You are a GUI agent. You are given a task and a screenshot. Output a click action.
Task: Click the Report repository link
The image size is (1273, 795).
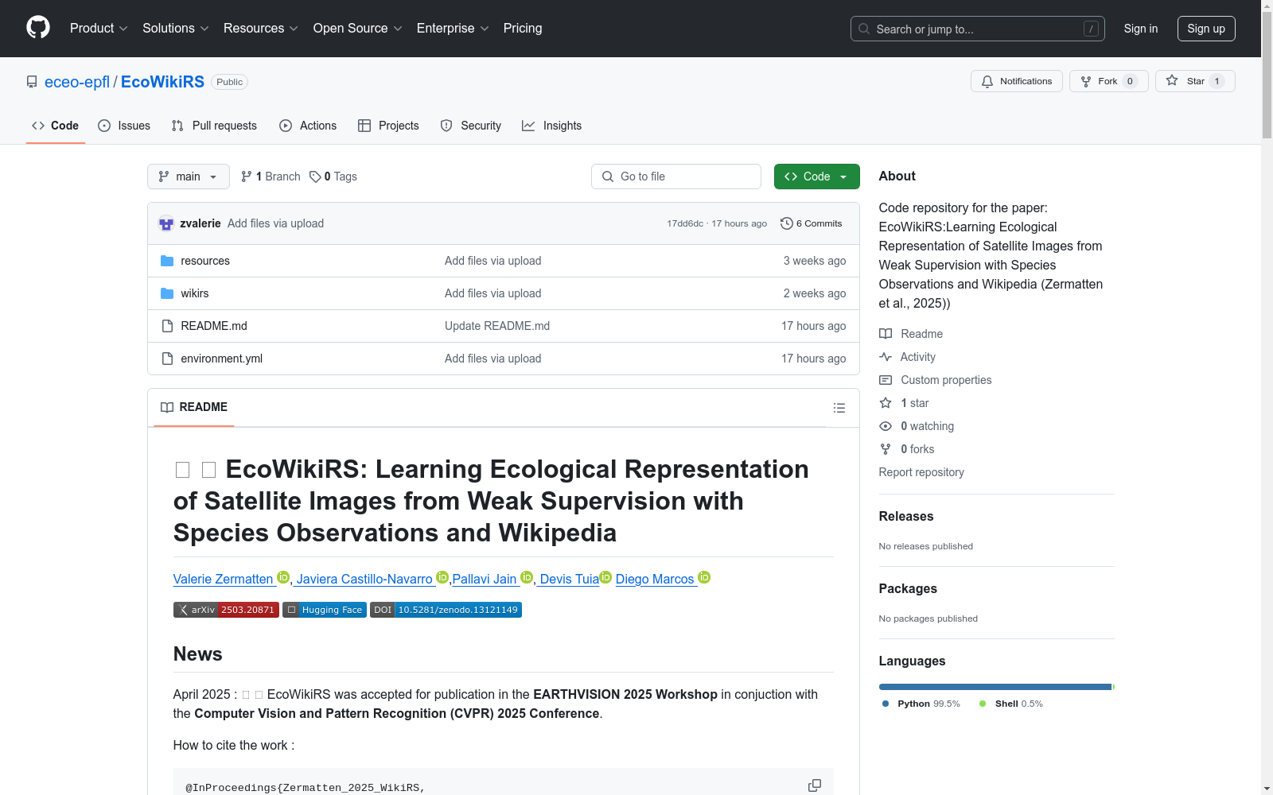(x=921, y=472)
